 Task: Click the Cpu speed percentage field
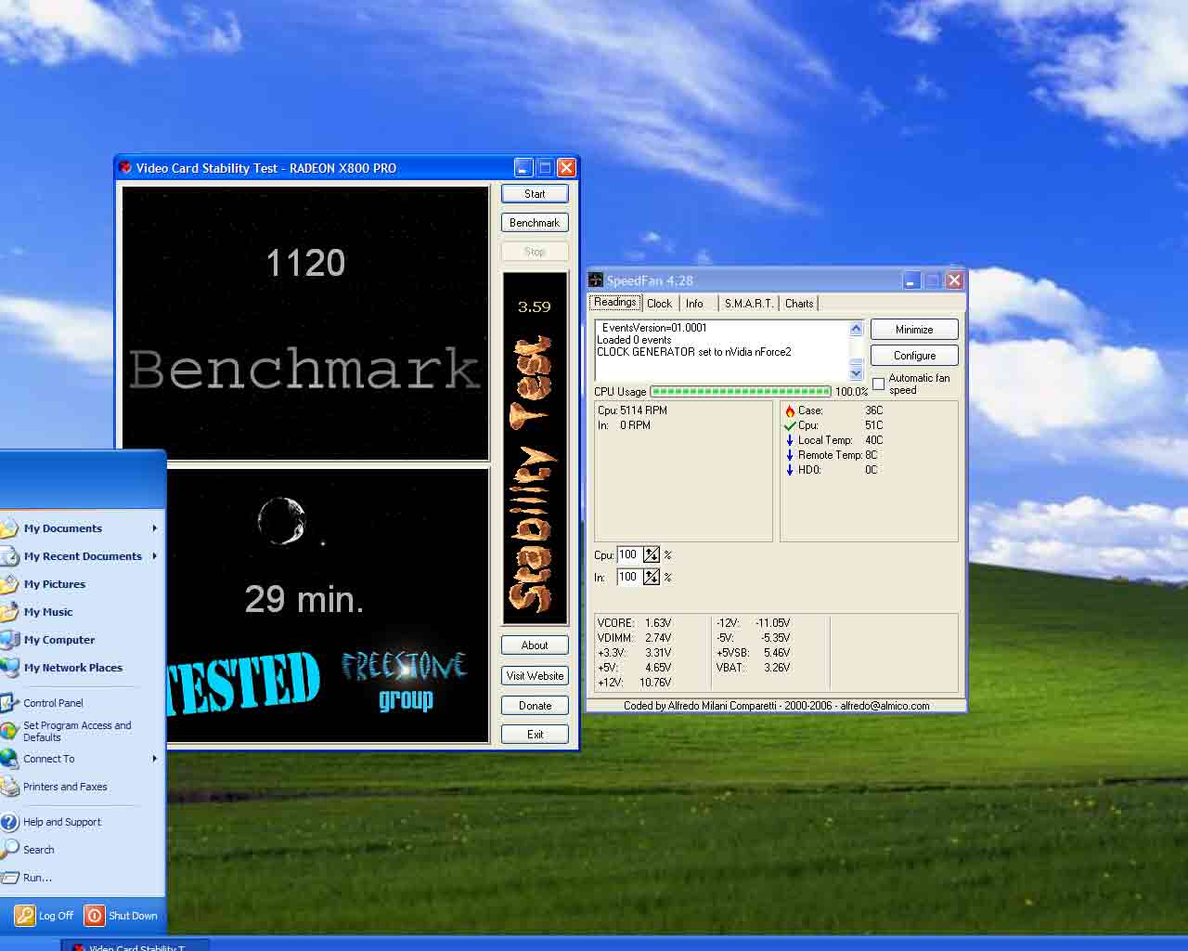[629, 554]
